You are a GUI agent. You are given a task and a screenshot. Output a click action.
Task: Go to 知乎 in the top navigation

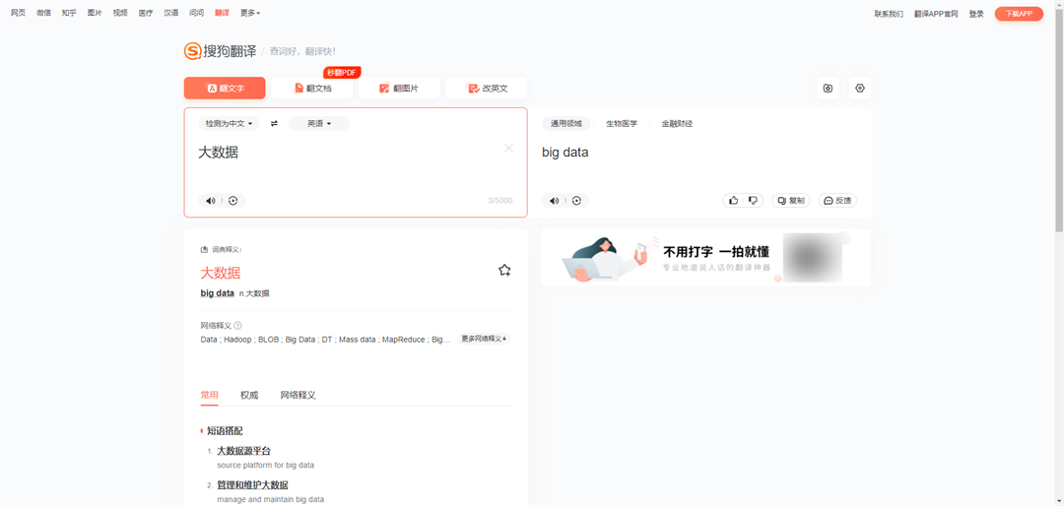pos(69,13)
